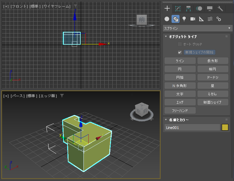The width and height of the screenshot is (234, 181).
Task: Select the Cameras category icon
Action: tap(193, 19)
